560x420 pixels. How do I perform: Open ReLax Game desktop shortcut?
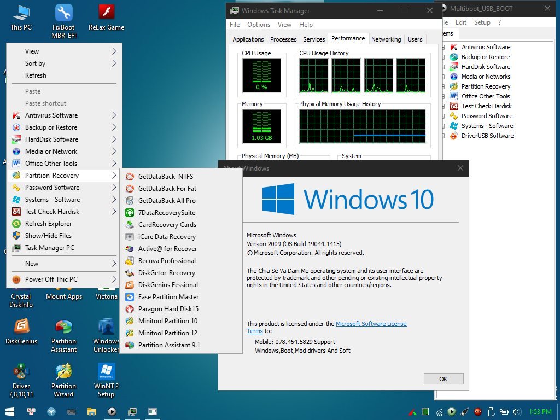coord(107,17)
